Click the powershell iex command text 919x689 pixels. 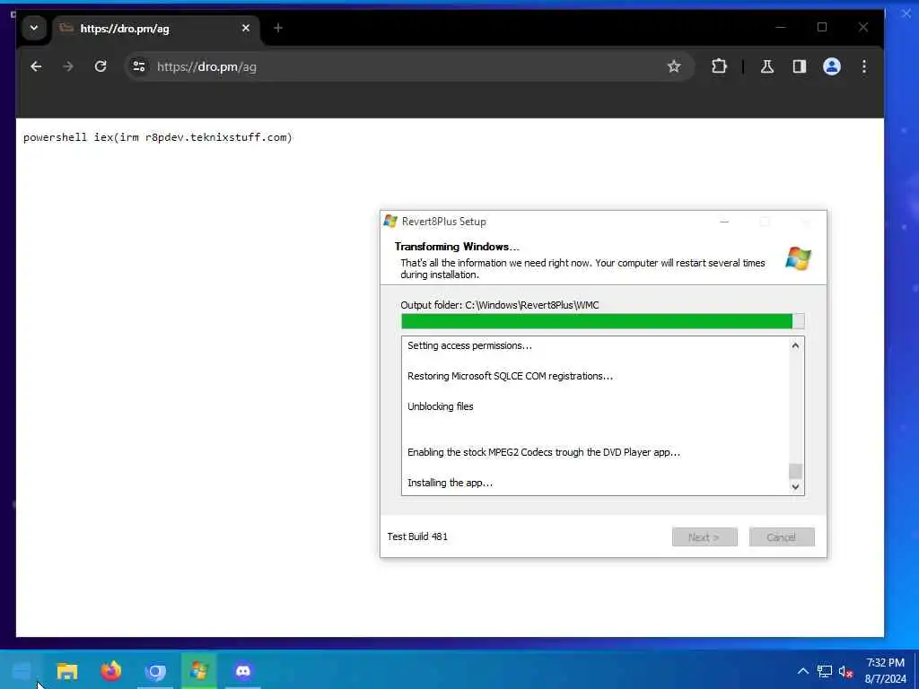pyautogui.click(x=158, y=137)
